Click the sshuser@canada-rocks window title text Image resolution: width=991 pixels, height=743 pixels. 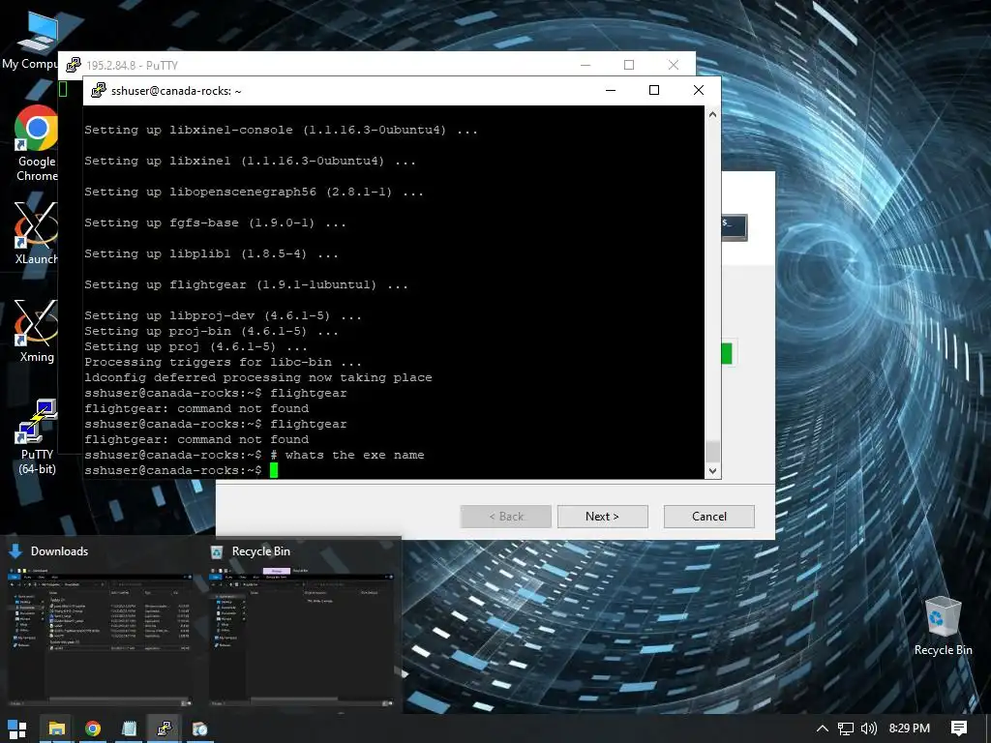tap(176, 91)
